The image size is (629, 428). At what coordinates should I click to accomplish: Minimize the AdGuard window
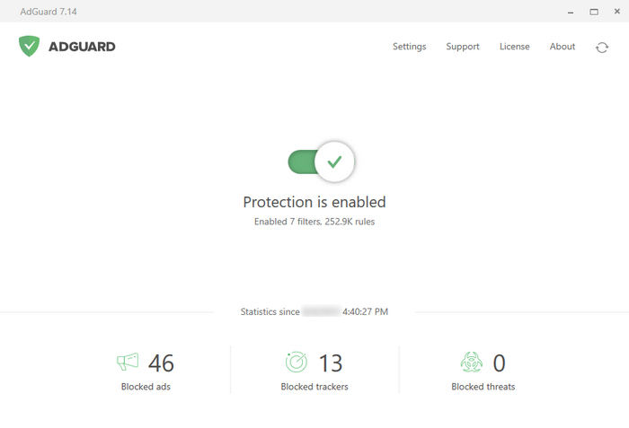tap(571, 12)
